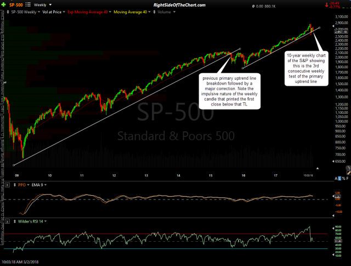Click the move handle beside SP-500 Weekly

pyautogui.click(x=8, y=12)
